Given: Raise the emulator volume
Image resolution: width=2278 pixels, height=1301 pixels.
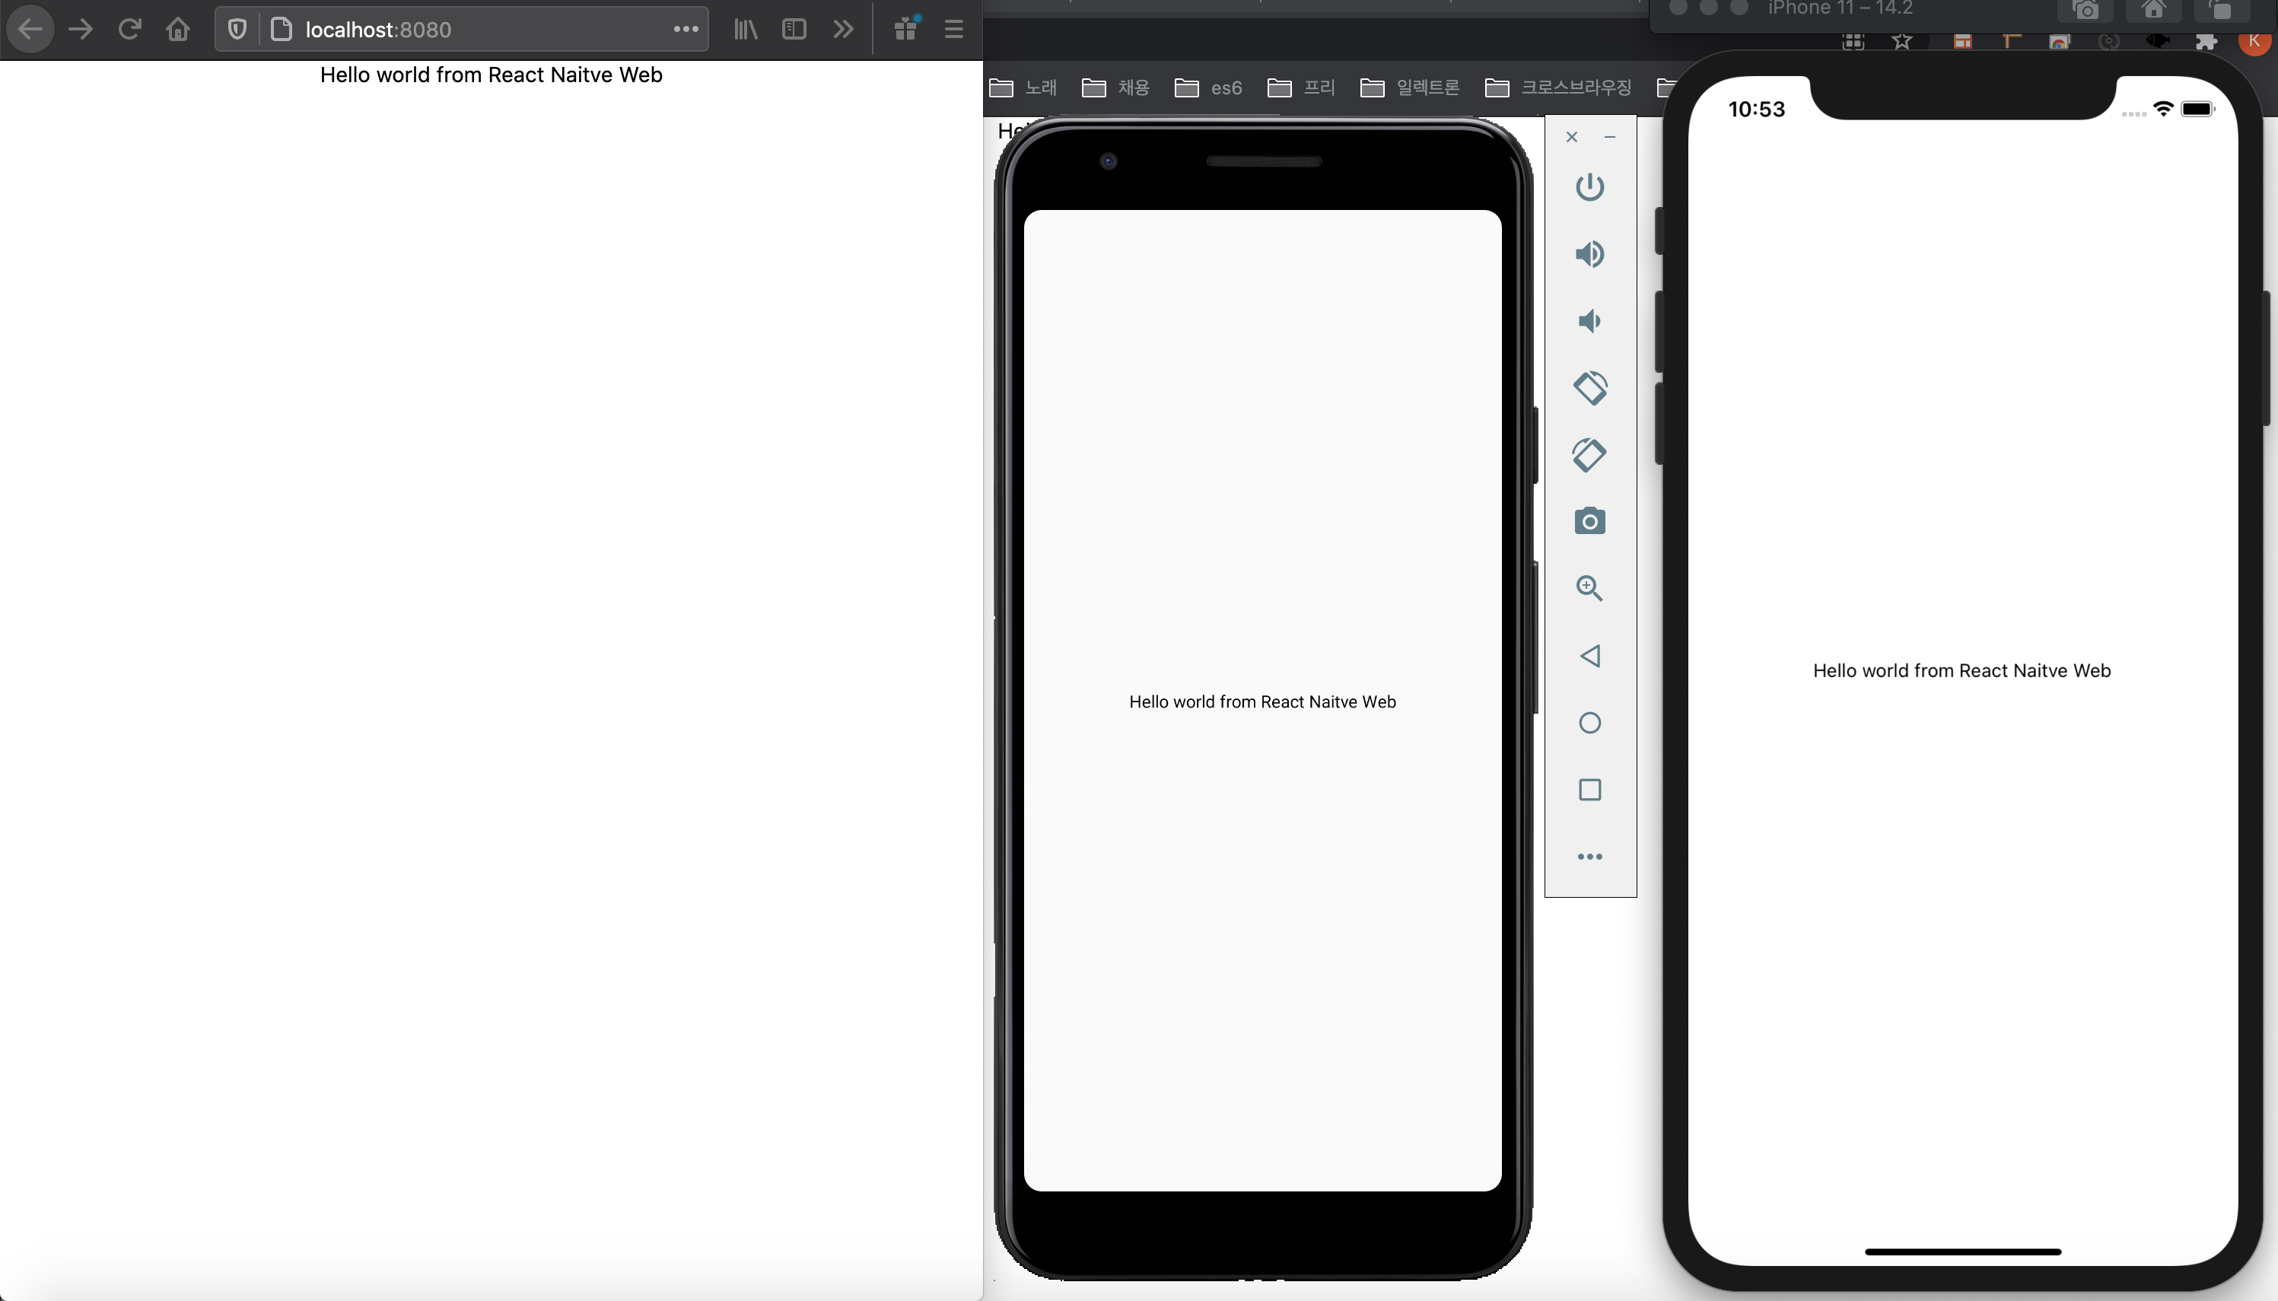Looking at the screenshot, I should 1589,254.
